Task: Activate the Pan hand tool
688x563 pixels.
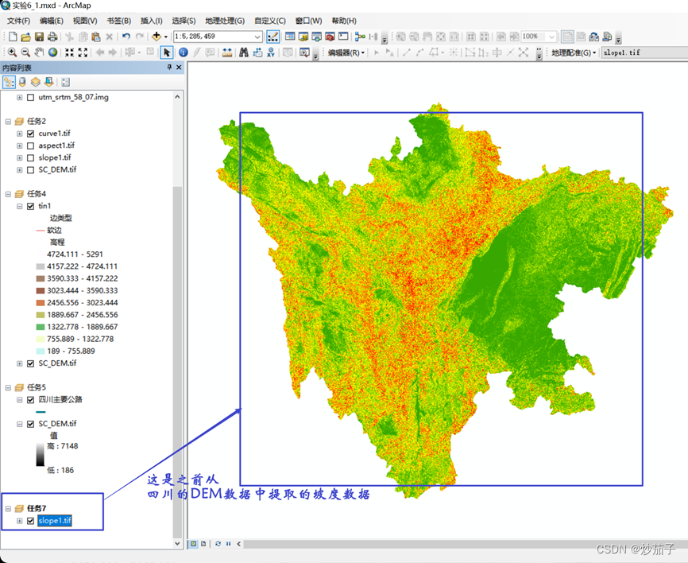Action: click(x=39, y=52)
